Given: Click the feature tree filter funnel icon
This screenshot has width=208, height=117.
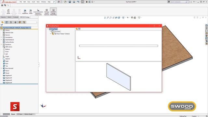Looking at the screenshot, I should click(2, 25).
